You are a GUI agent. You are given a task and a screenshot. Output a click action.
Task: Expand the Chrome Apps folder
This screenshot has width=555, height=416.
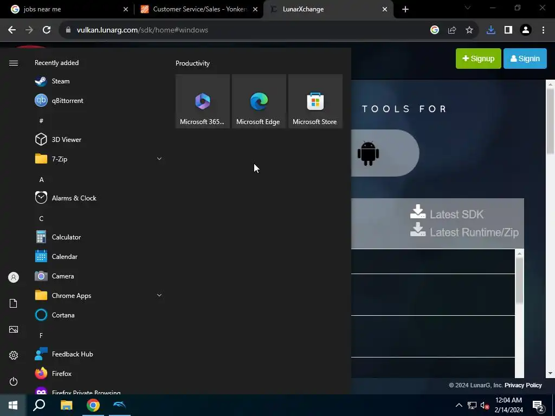[159, 295]
